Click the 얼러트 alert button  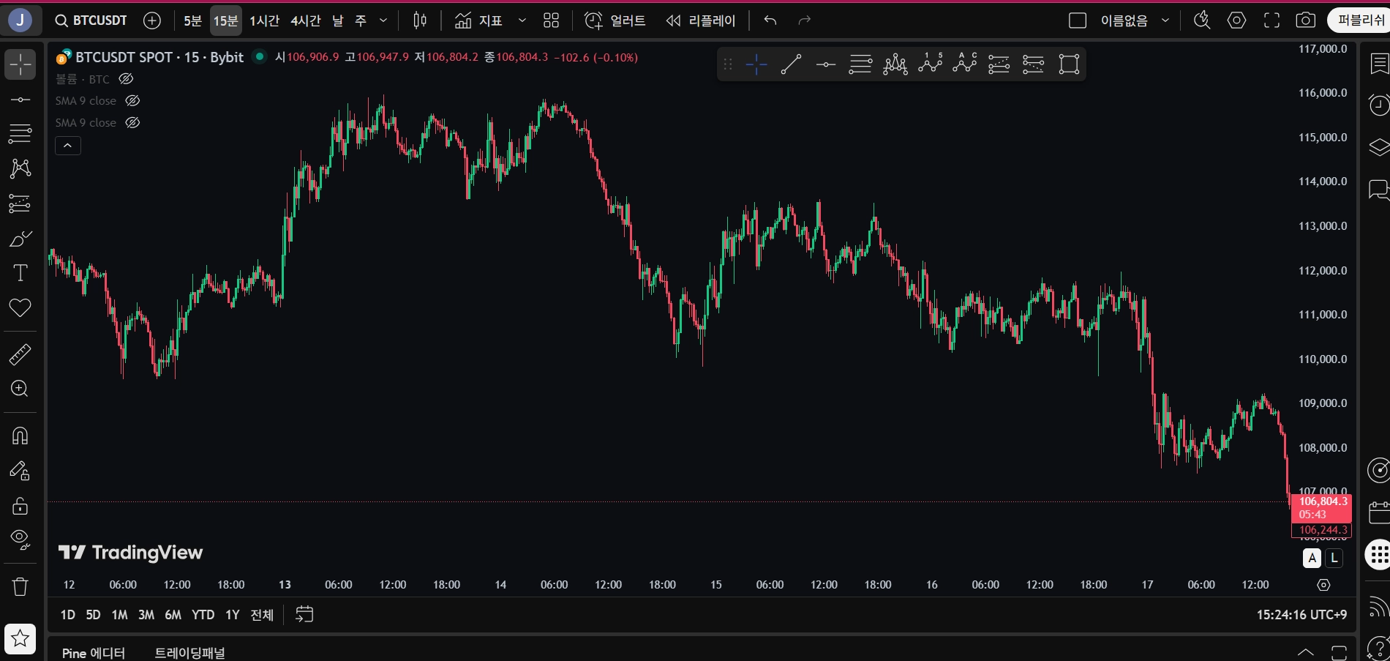click(615, 20)
